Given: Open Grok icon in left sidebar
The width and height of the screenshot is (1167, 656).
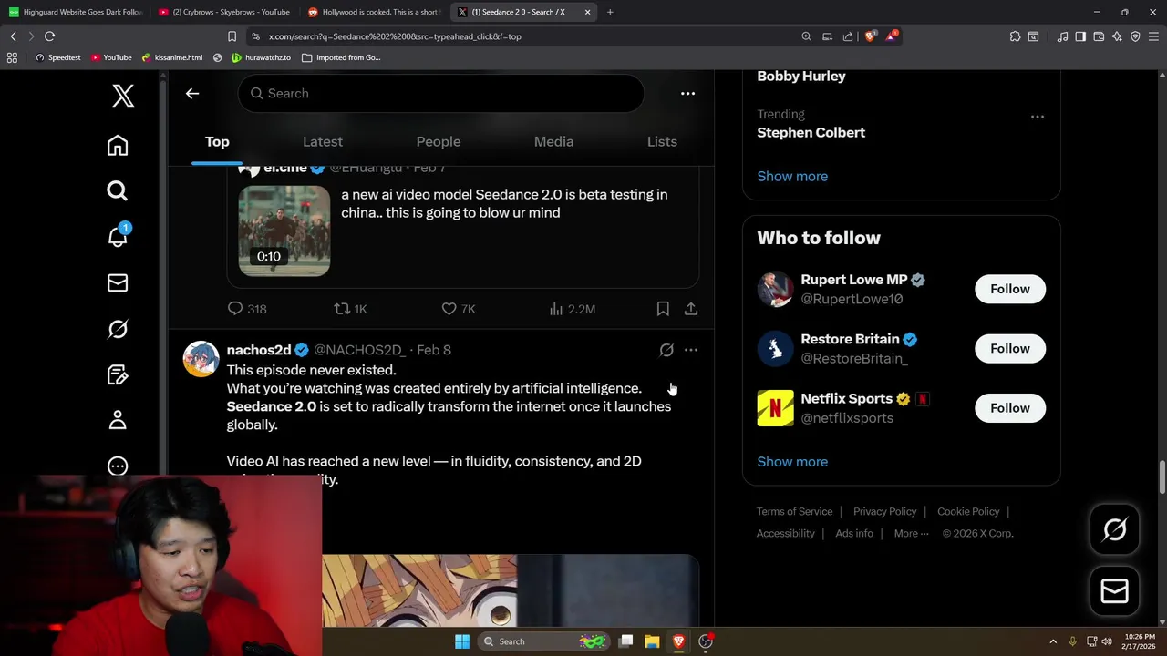Looking at the screenshot, I should coord(118,329).
